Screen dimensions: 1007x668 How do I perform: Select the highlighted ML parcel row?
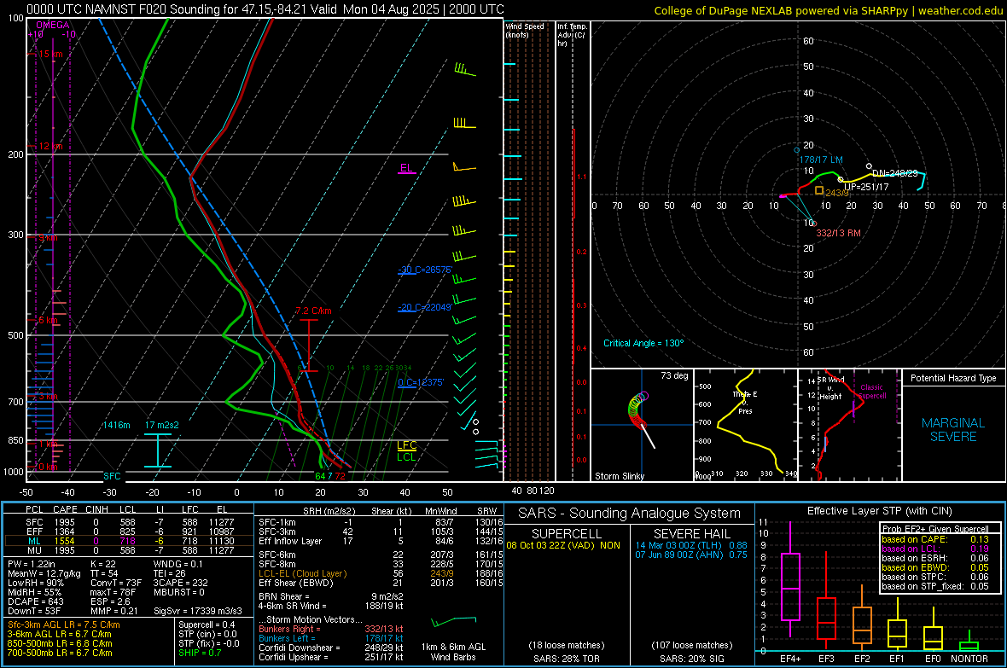click(x=129, y=541)
